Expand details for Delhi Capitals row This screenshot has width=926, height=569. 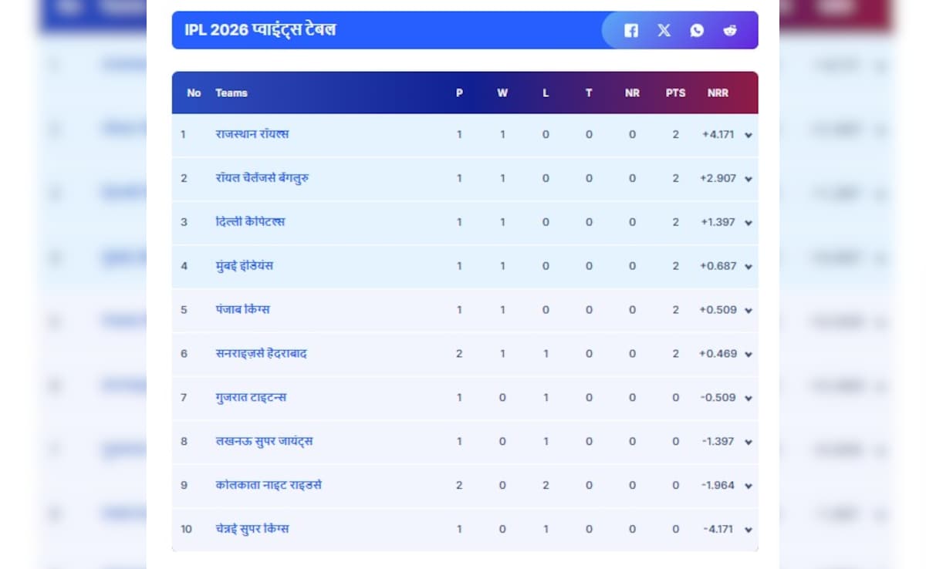pyautogui.click(x=746, y=222)
